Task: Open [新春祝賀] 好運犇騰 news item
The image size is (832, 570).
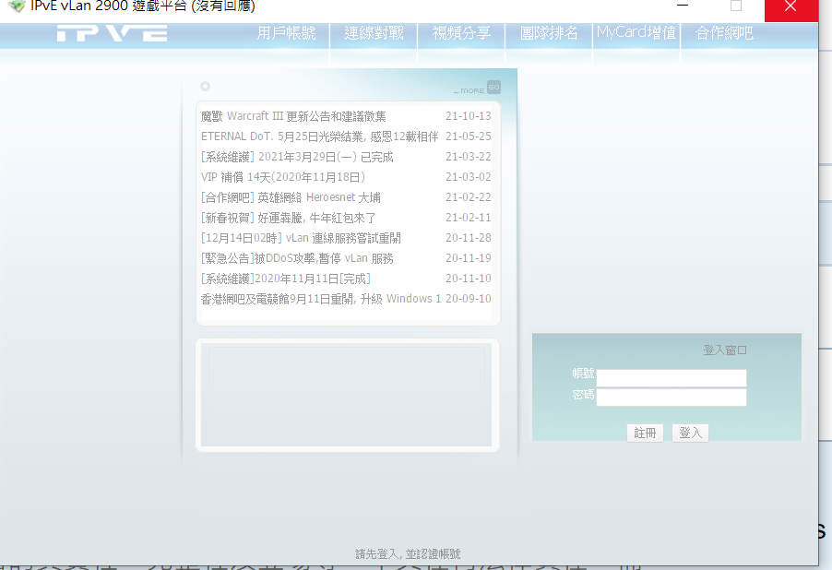Action: [x=288, y=218]
